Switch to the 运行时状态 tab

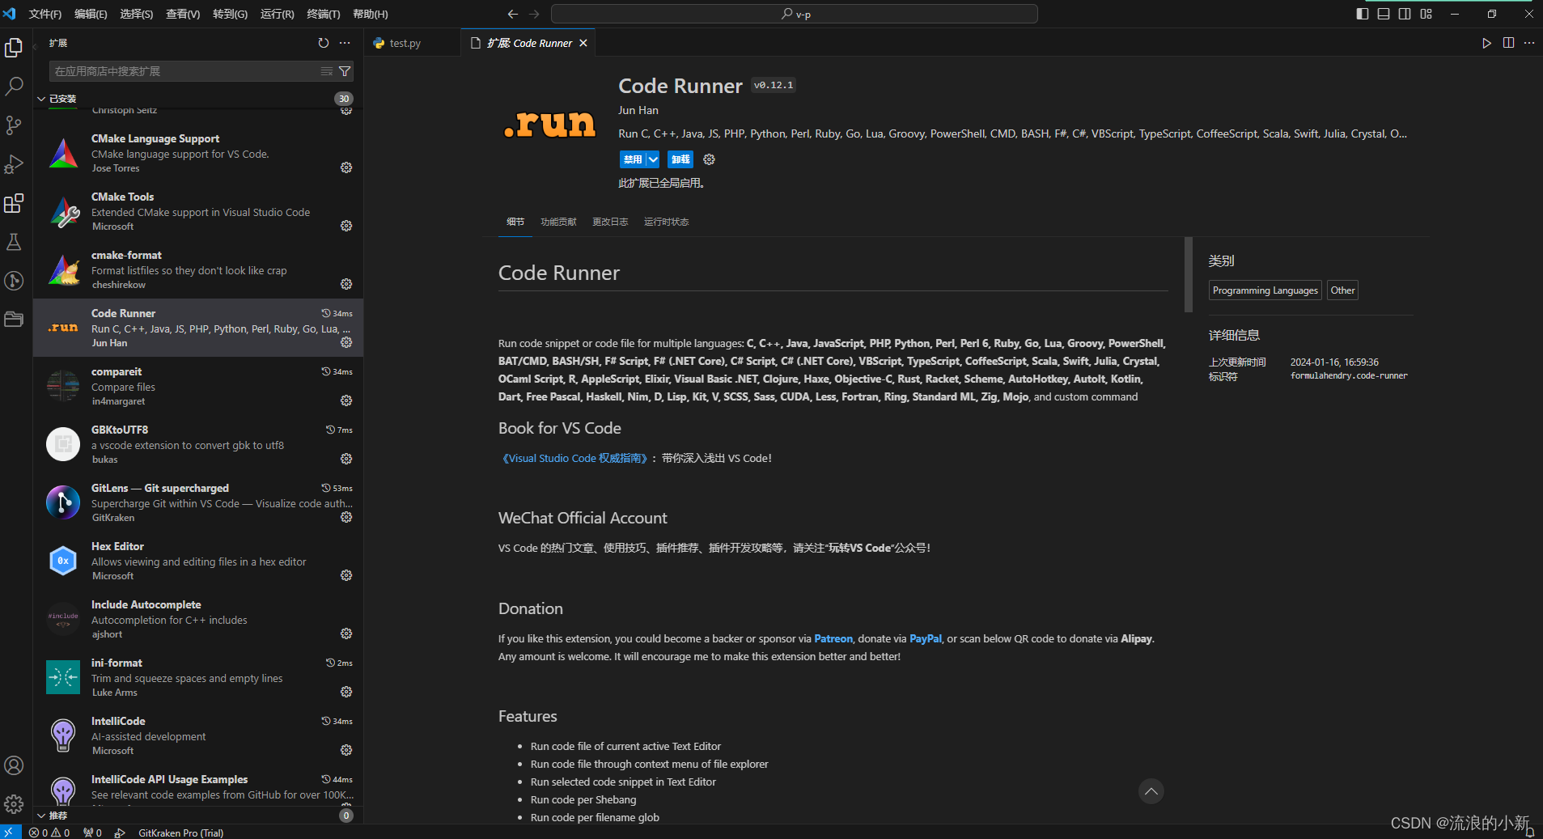pyautogui.click(x=667, y=222)
